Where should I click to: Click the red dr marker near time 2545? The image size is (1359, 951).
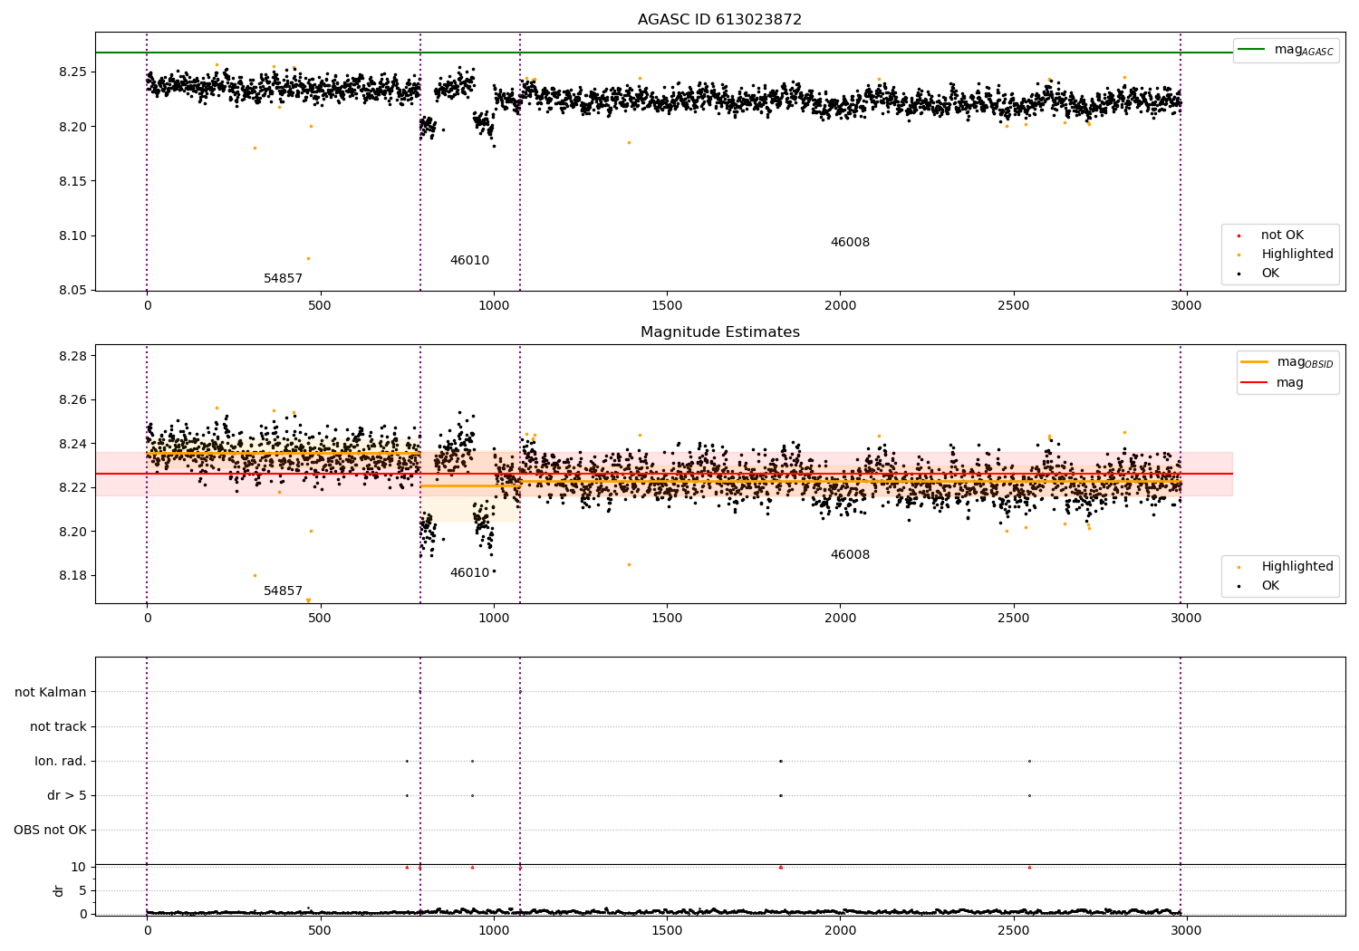(x=1029, y=868)
